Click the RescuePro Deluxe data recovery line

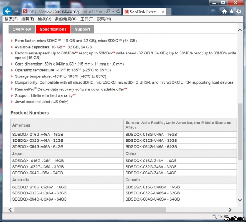71,89
